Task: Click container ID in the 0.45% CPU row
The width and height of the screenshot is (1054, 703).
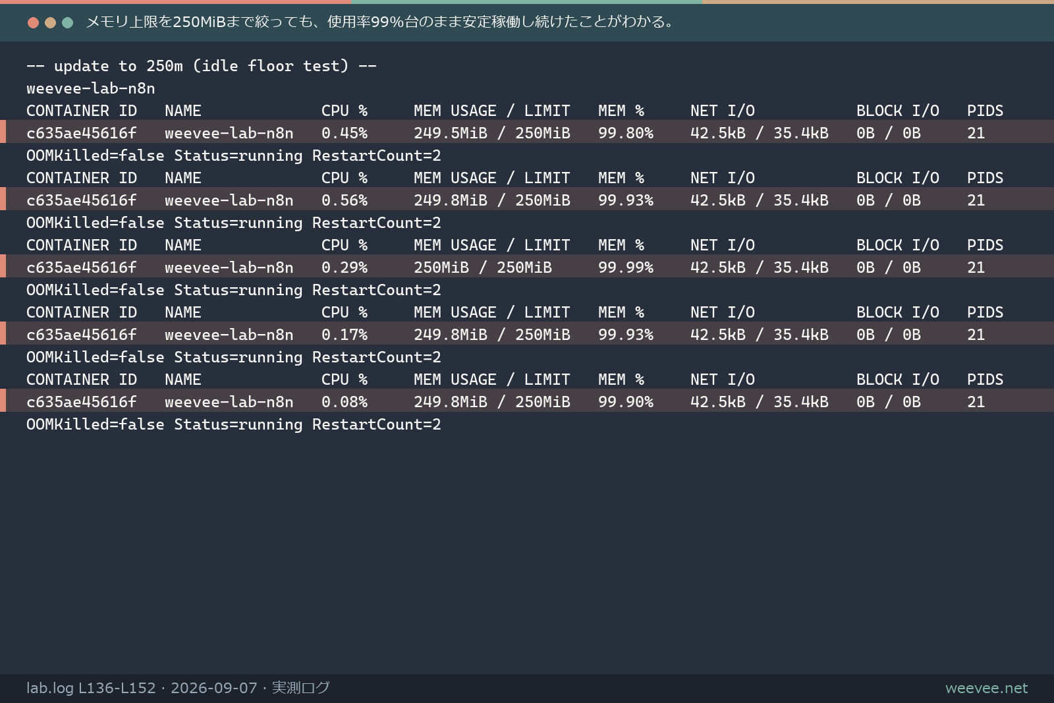Action: [82, 133]
